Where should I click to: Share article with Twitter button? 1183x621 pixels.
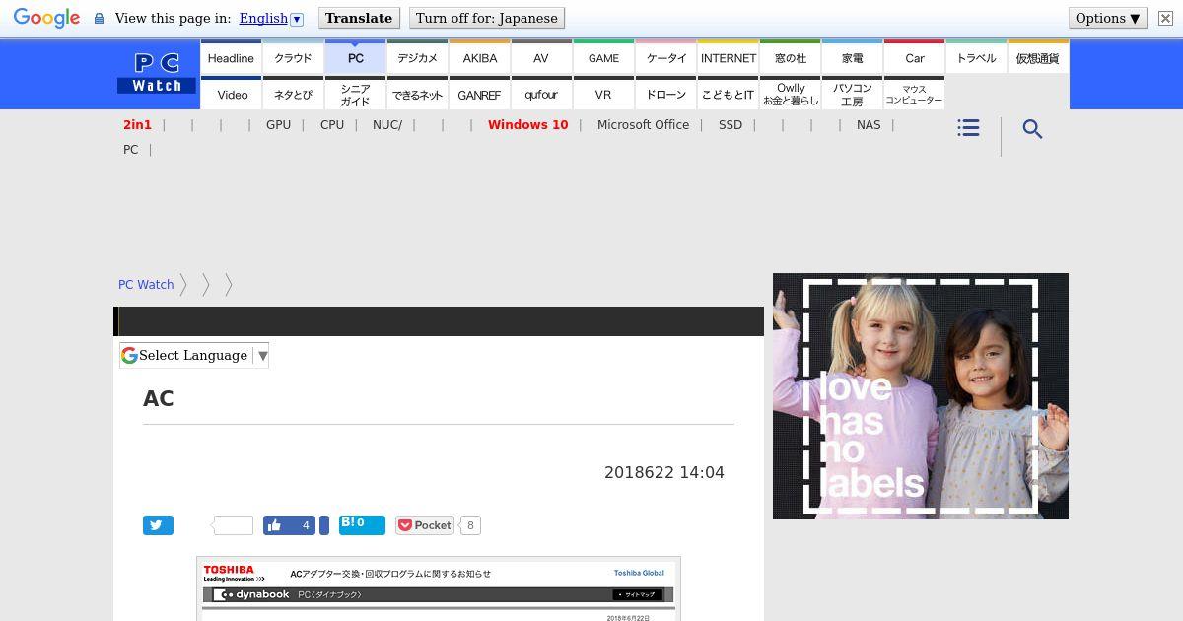tap(158, 525)
